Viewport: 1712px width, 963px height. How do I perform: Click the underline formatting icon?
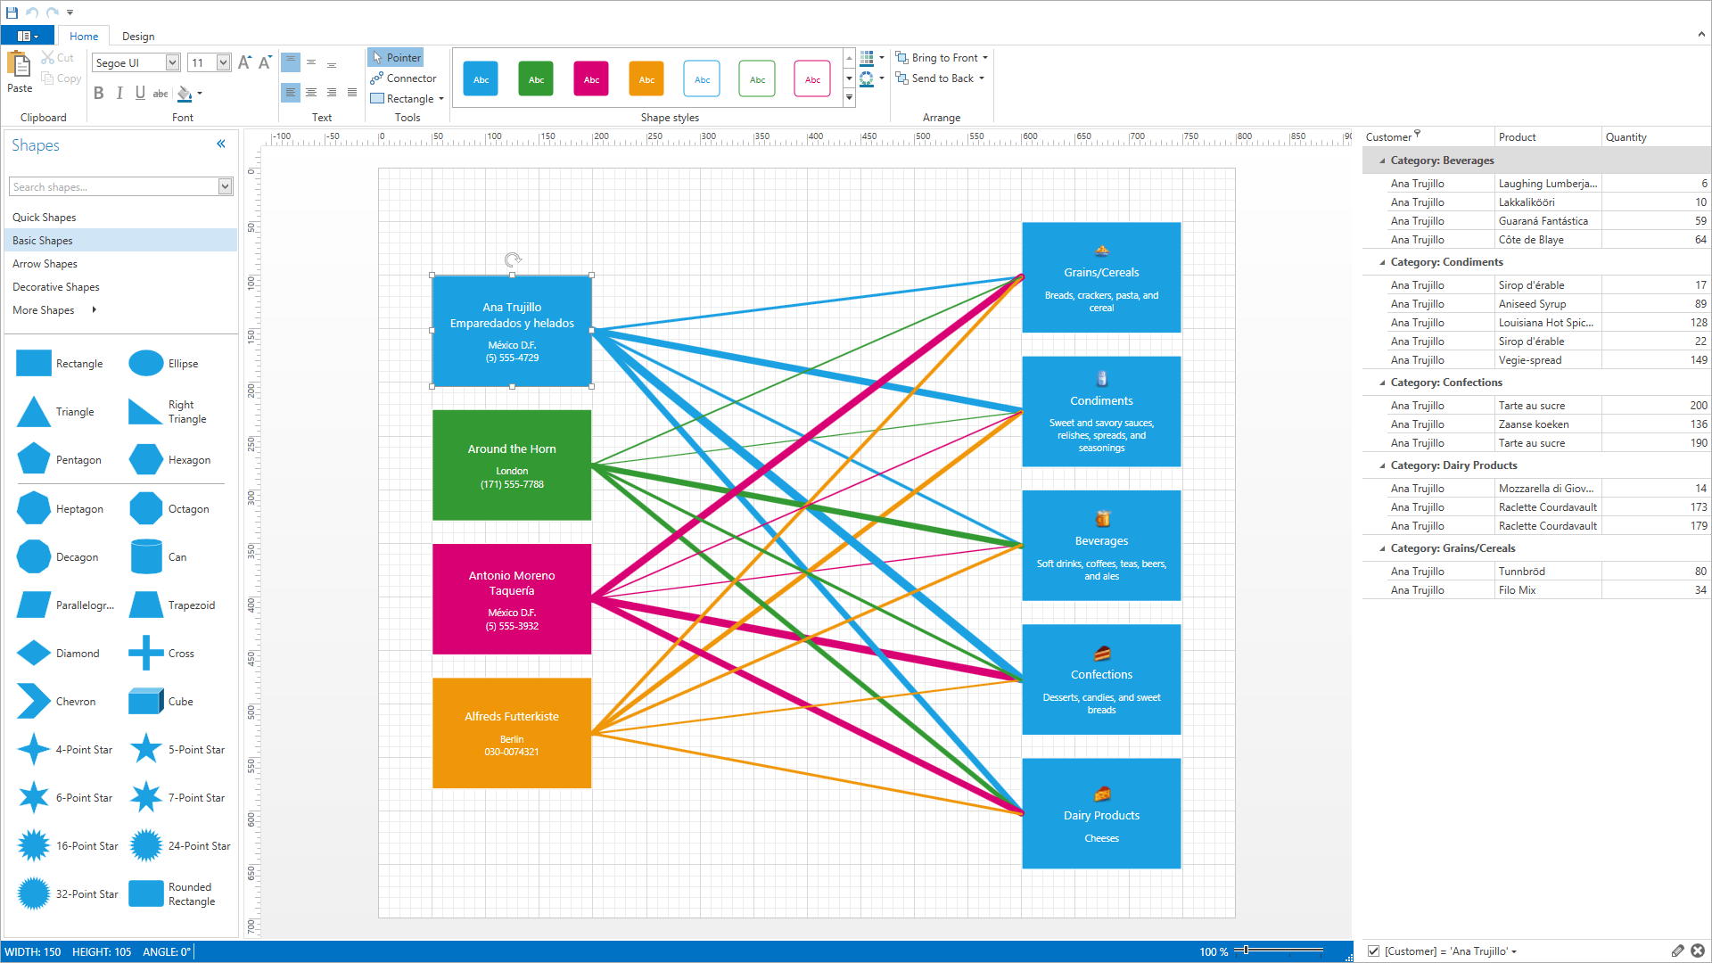139,89
